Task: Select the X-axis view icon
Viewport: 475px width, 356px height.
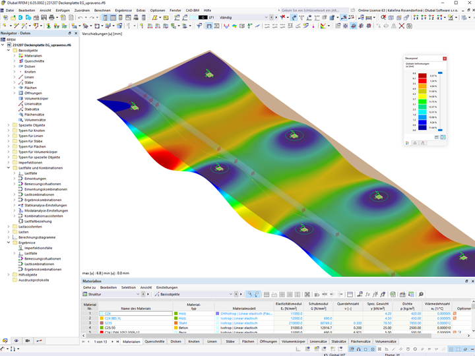Action: [x=416, y=18]
